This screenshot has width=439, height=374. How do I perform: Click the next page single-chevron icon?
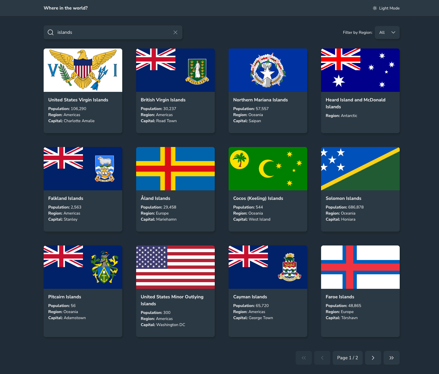(x=373, y=358)
